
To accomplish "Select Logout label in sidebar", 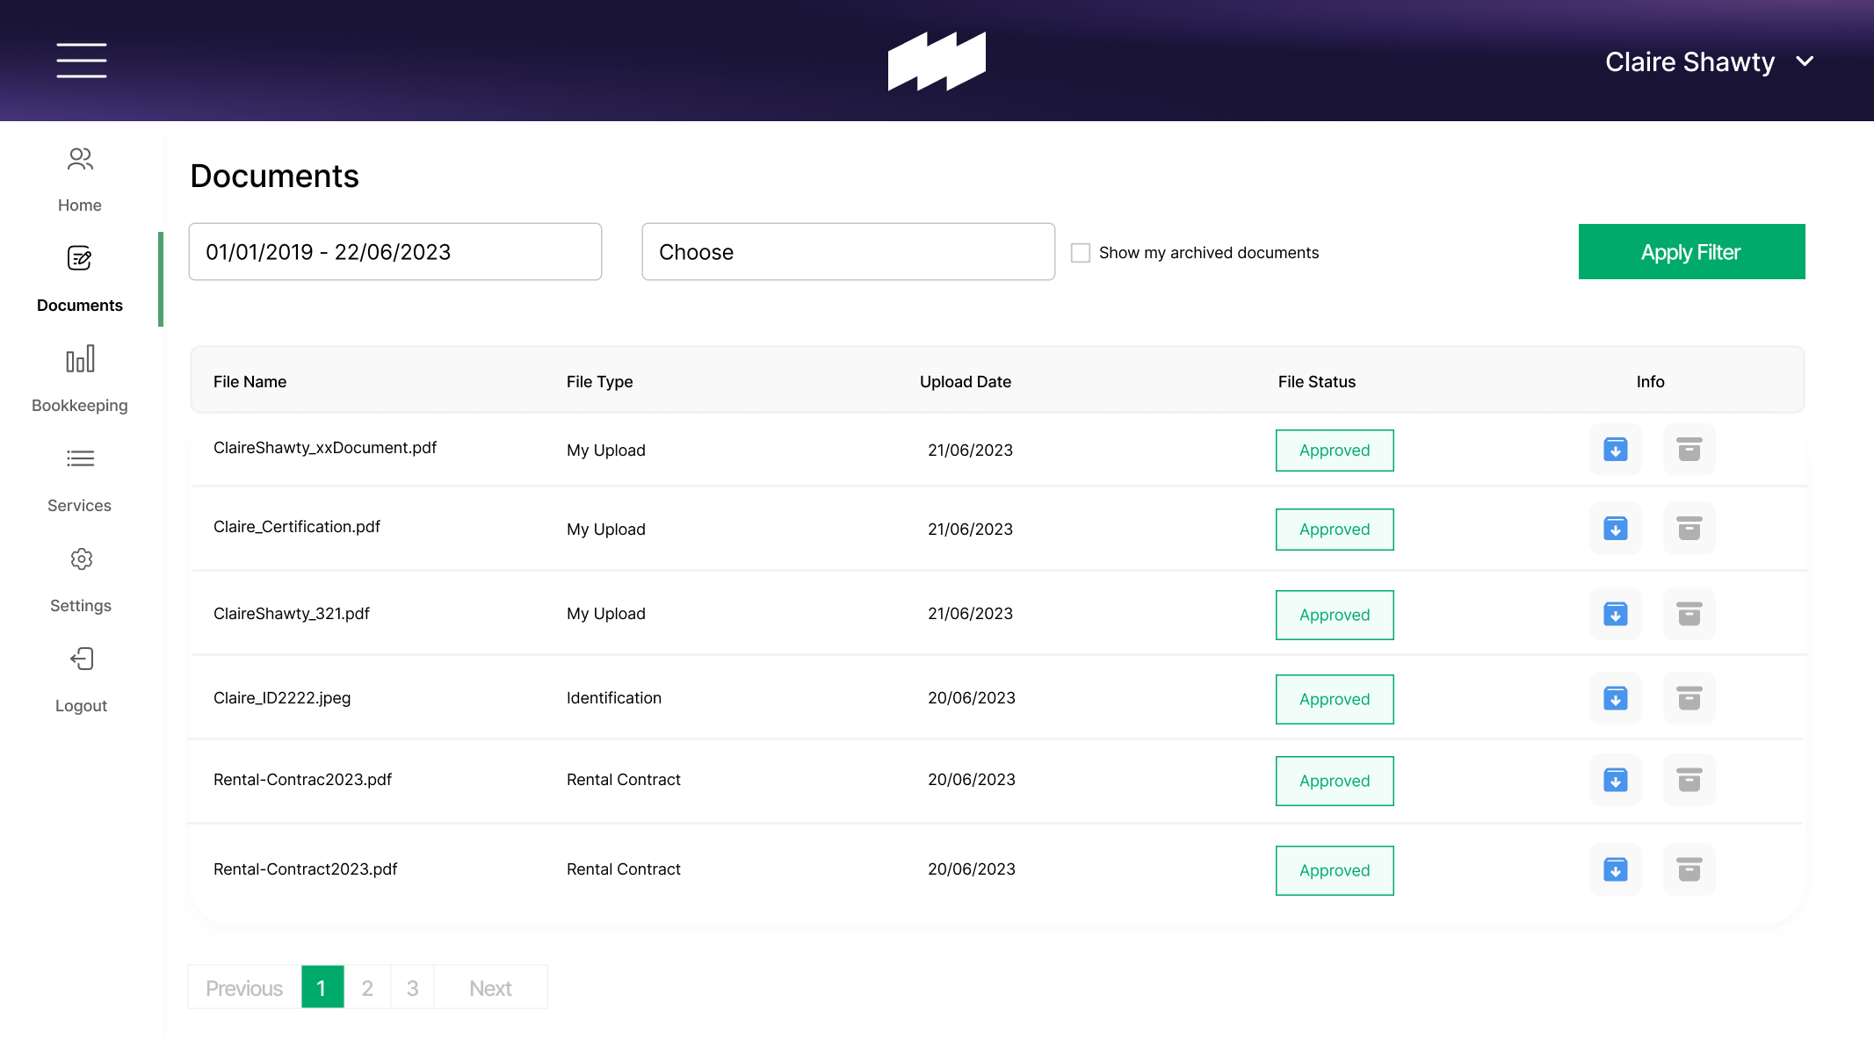I will click(x=81, y=706).
